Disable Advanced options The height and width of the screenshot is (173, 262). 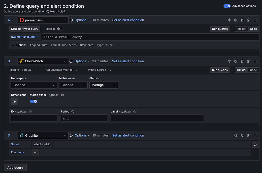(227, 6)
